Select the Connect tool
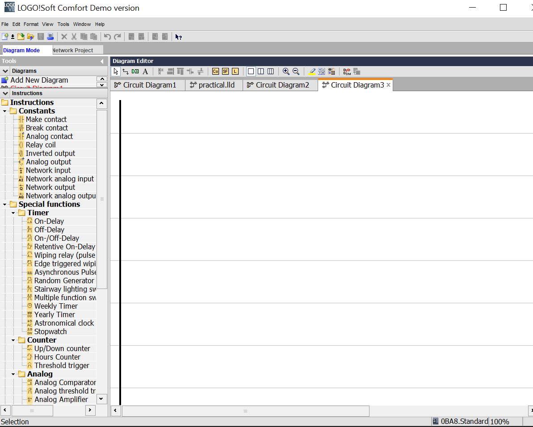 (126, 71)
